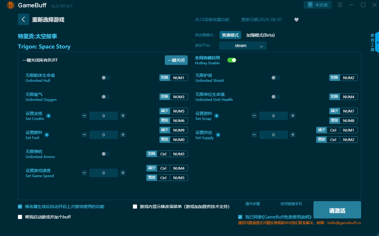Image resolution: width=379 pixels, height=236 pixels.
Task: Click the Set Game Speed value field
Action: (103, 173)
